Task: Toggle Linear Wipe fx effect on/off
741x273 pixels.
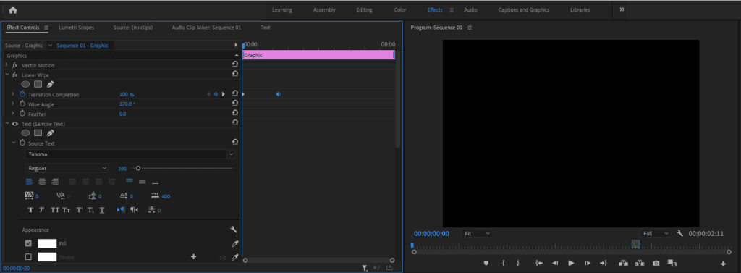Action: point(14,75)
